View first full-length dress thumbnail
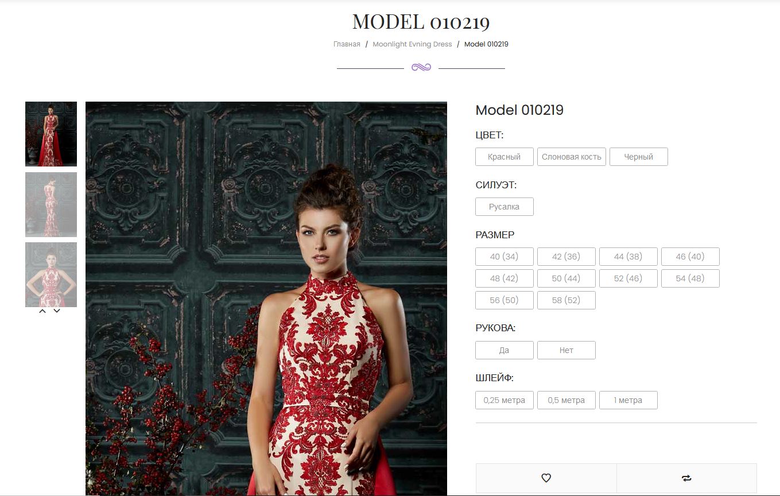The height and width of the screenshot is (496, 780). coord(51,134)
